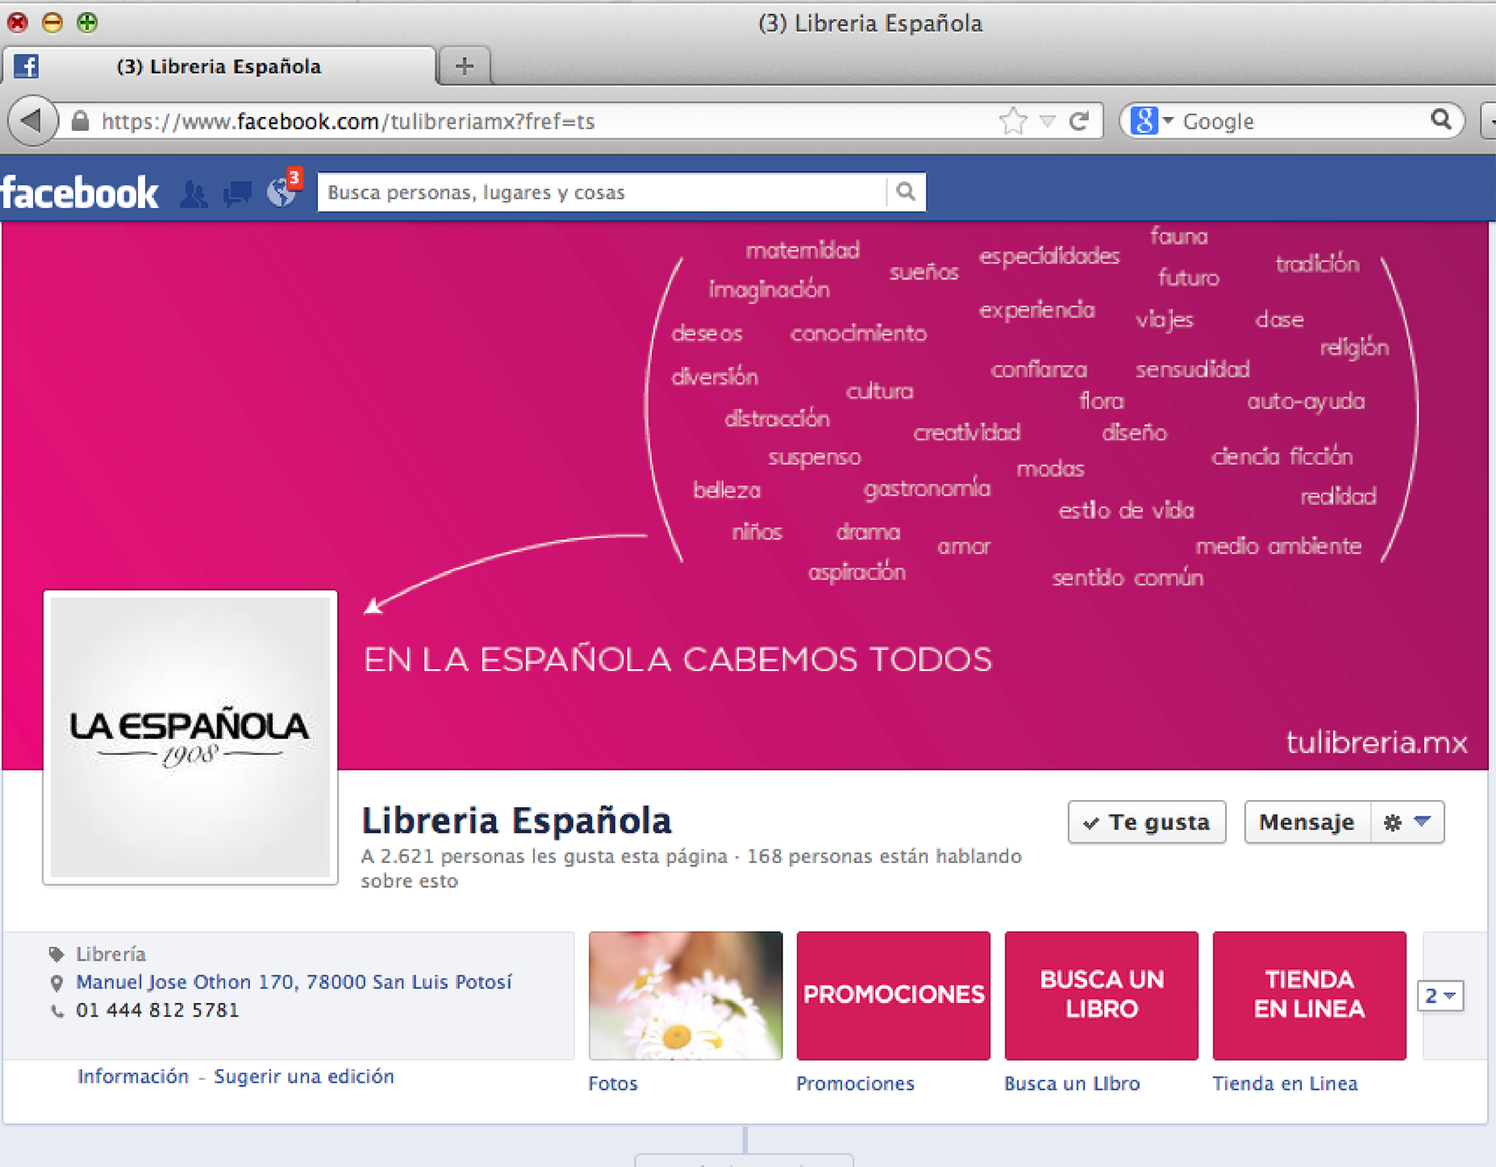Click the Fotos label link
This screenshot has width=1496, height=1167.
click(612, 1084)
